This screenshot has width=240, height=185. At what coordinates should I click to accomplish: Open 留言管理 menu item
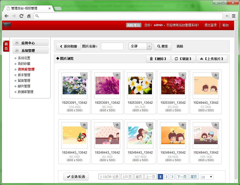point(24,80)
